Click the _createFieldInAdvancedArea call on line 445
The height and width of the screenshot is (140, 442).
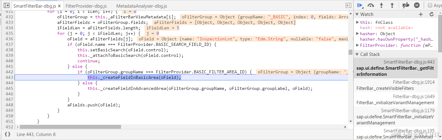pos(200,89)
